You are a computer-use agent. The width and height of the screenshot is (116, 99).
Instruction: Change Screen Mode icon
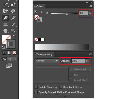click(x=9, y=66)
